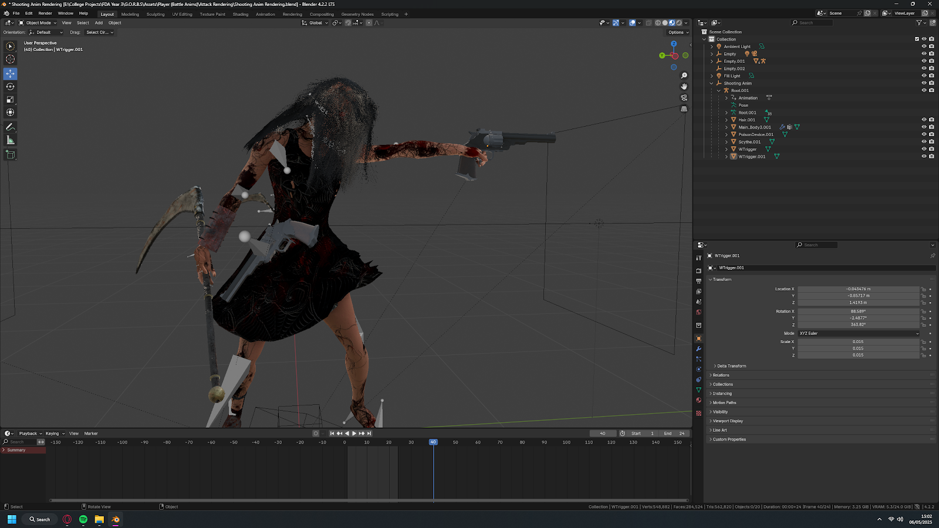Jump to the timeline start frame
This screenshot has height=528, width=939.
pos(332,434)
